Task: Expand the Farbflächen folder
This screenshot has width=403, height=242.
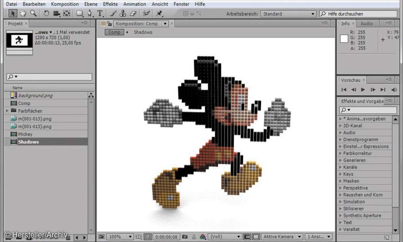Action: (x=7, y=111)
